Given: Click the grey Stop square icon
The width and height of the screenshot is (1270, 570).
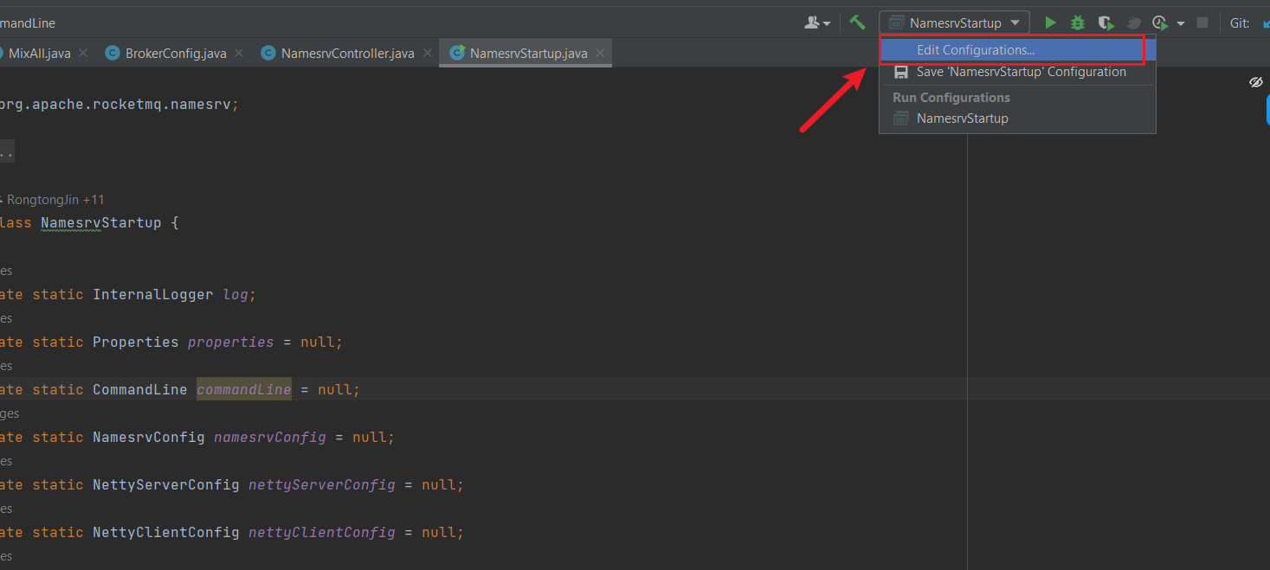Looking at the screenshot, I should pyautogui.click(x=1202, y=22).
